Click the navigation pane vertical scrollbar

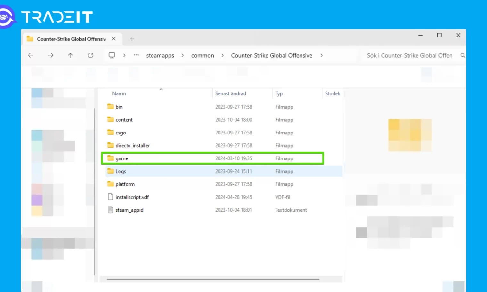coord(95,191)
